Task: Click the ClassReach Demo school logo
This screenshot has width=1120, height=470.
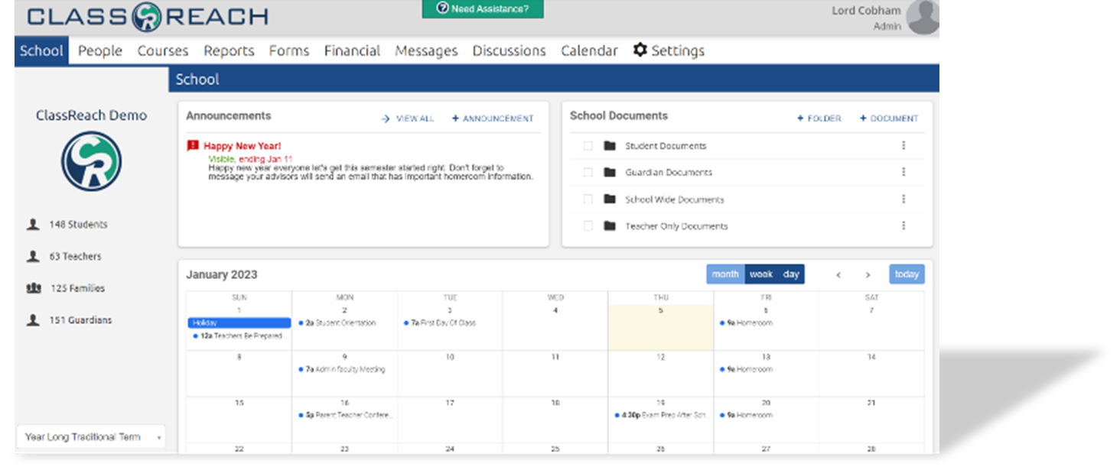Action: coord(91,163)
